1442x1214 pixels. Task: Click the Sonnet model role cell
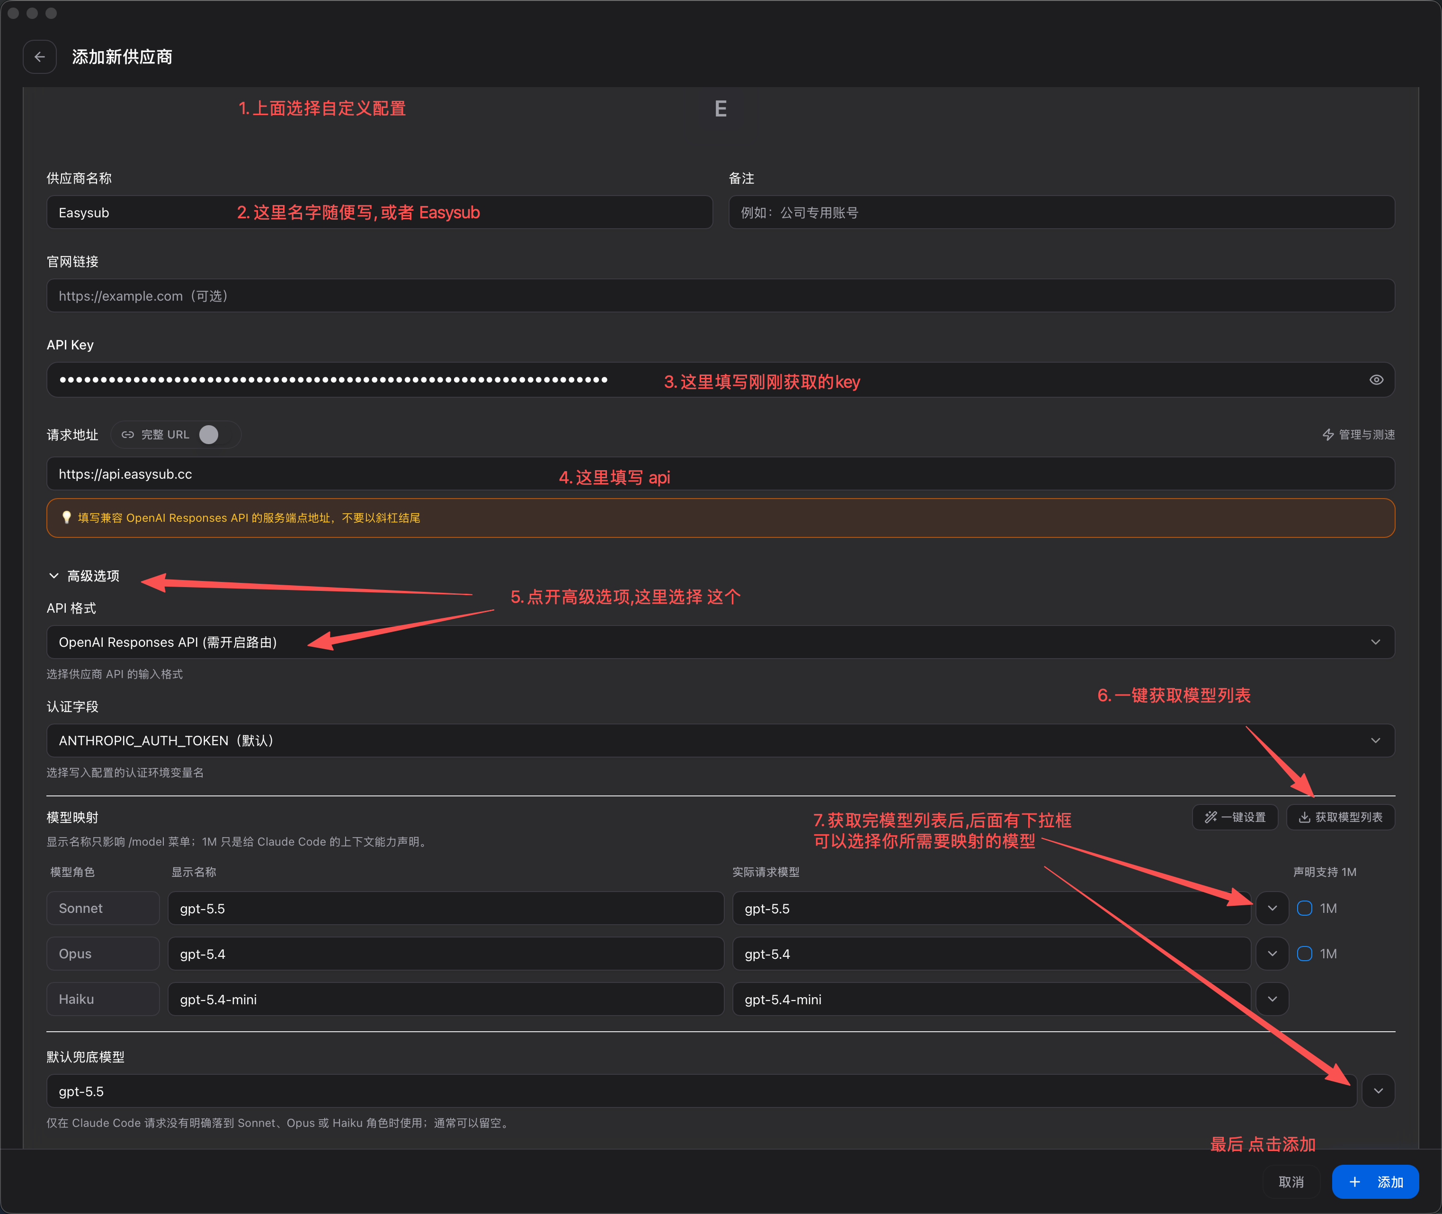(x=103, y=909)
